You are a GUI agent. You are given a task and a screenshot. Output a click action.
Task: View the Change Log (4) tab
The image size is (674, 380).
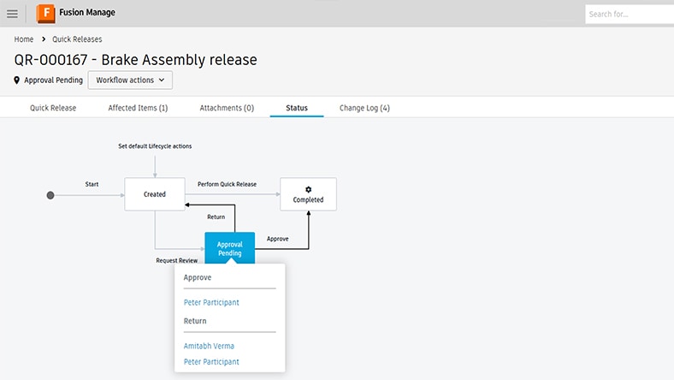[364, 108]
